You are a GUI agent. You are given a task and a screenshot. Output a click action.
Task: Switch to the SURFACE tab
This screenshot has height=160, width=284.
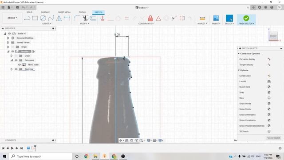pos(45,12)
